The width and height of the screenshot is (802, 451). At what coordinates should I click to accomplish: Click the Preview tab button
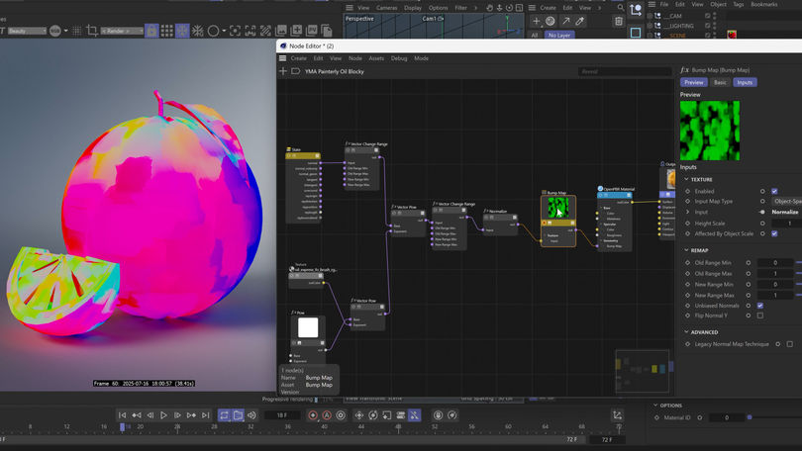(x=694, y=82)
